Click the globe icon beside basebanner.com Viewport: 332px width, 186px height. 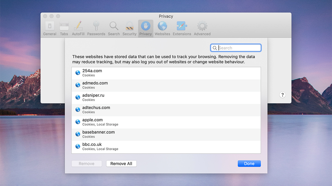pyautogui.click(x=78, y=134)
